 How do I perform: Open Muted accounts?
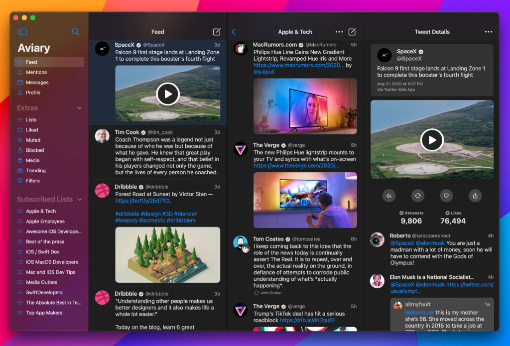click(49, 140)
